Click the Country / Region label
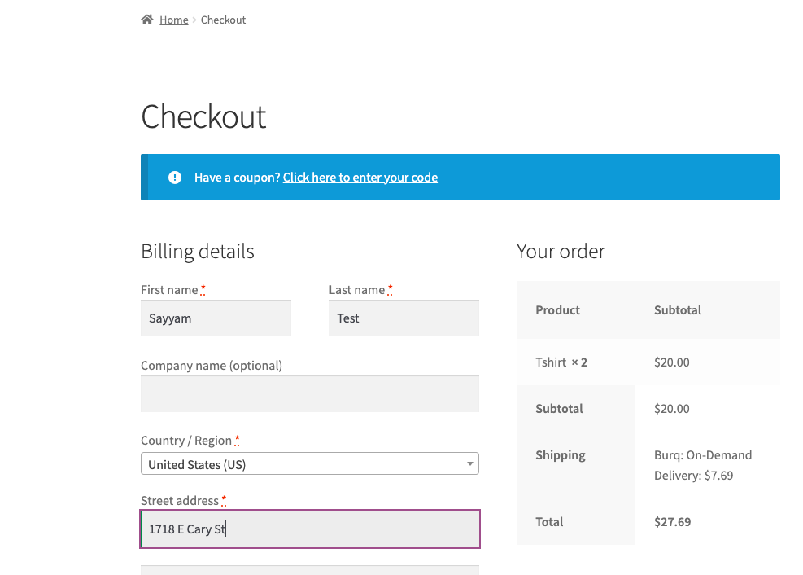Screen dimensions: 803x575 tap(186, 441)
